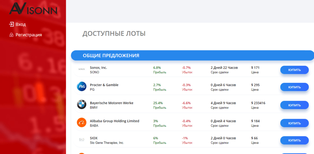Buy the Sonos, Inc. lot

[294, 70]
